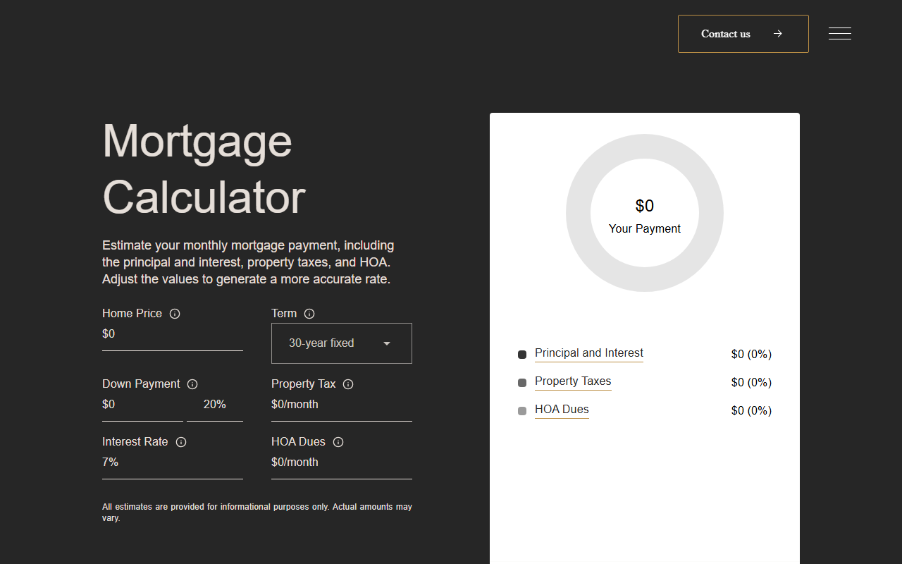Open the Property Taxes link
Viewport: 902px width, 564px height.
[573, 381]
